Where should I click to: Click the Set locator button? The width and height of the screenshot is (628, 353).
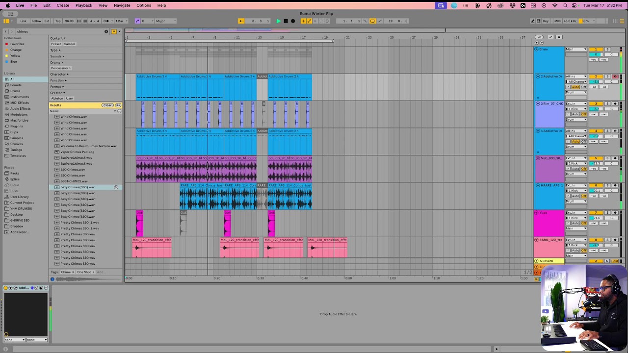pos(539,37)
